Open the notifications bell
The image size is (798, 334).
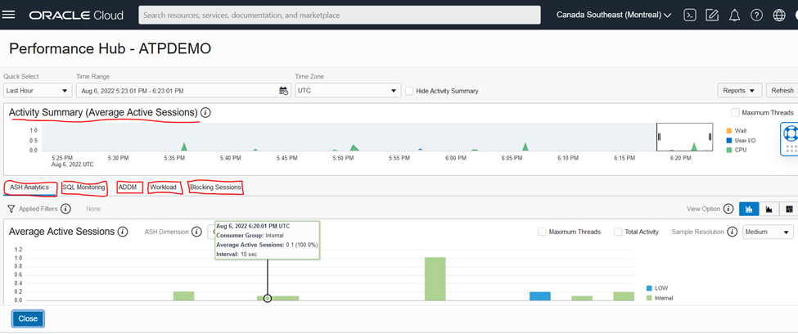click(x=734, y=16)
